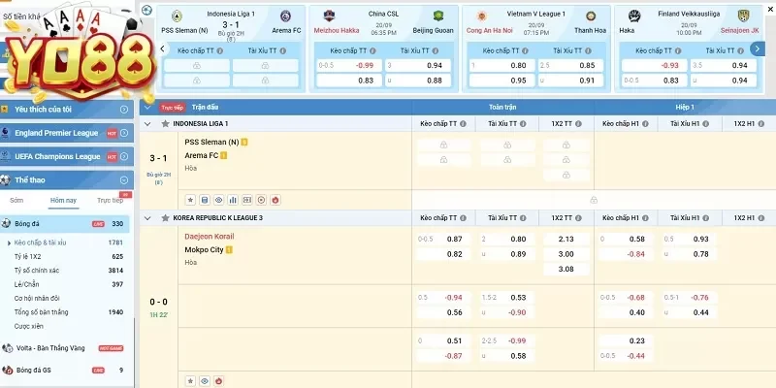Star the Daejeon Korail match as favorite

(x=191, y=380)
